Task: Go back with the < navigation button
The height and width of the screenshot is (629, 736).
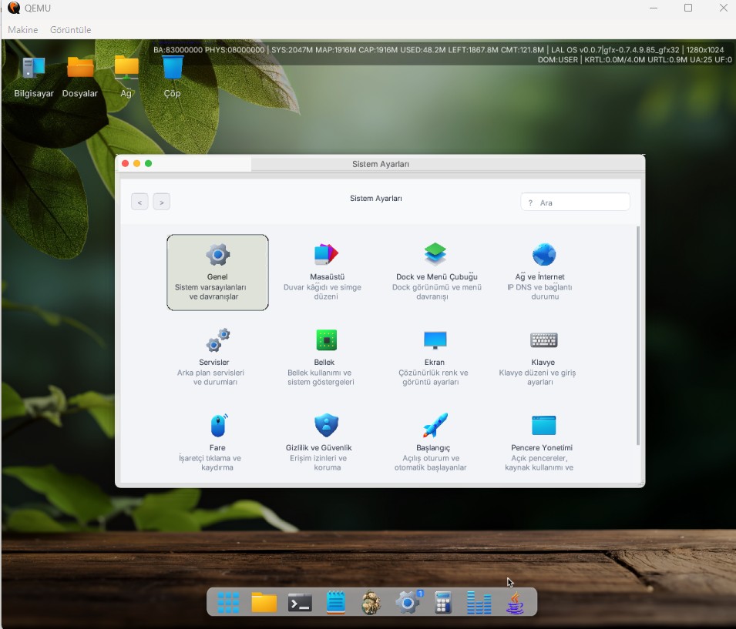Action: 139,202
